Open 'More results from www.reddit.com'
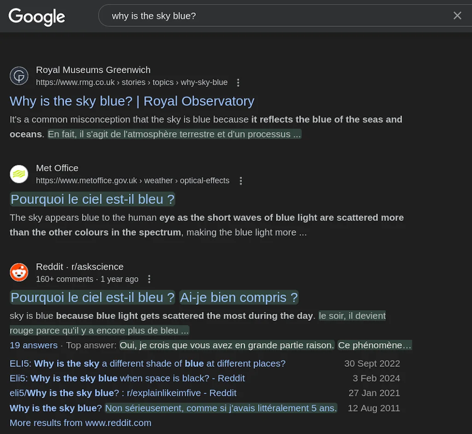Image resolution: width=472 pixels, height=434 pixels. 81,422
